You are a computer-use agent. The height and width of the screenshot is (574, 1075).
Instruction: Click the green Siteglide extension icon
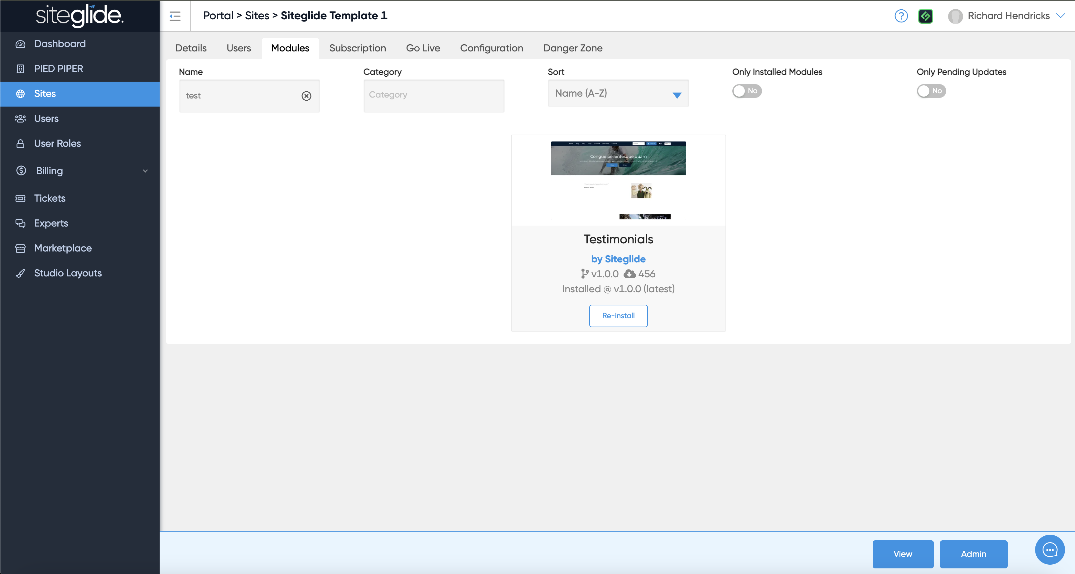click(x=925, y=16)
